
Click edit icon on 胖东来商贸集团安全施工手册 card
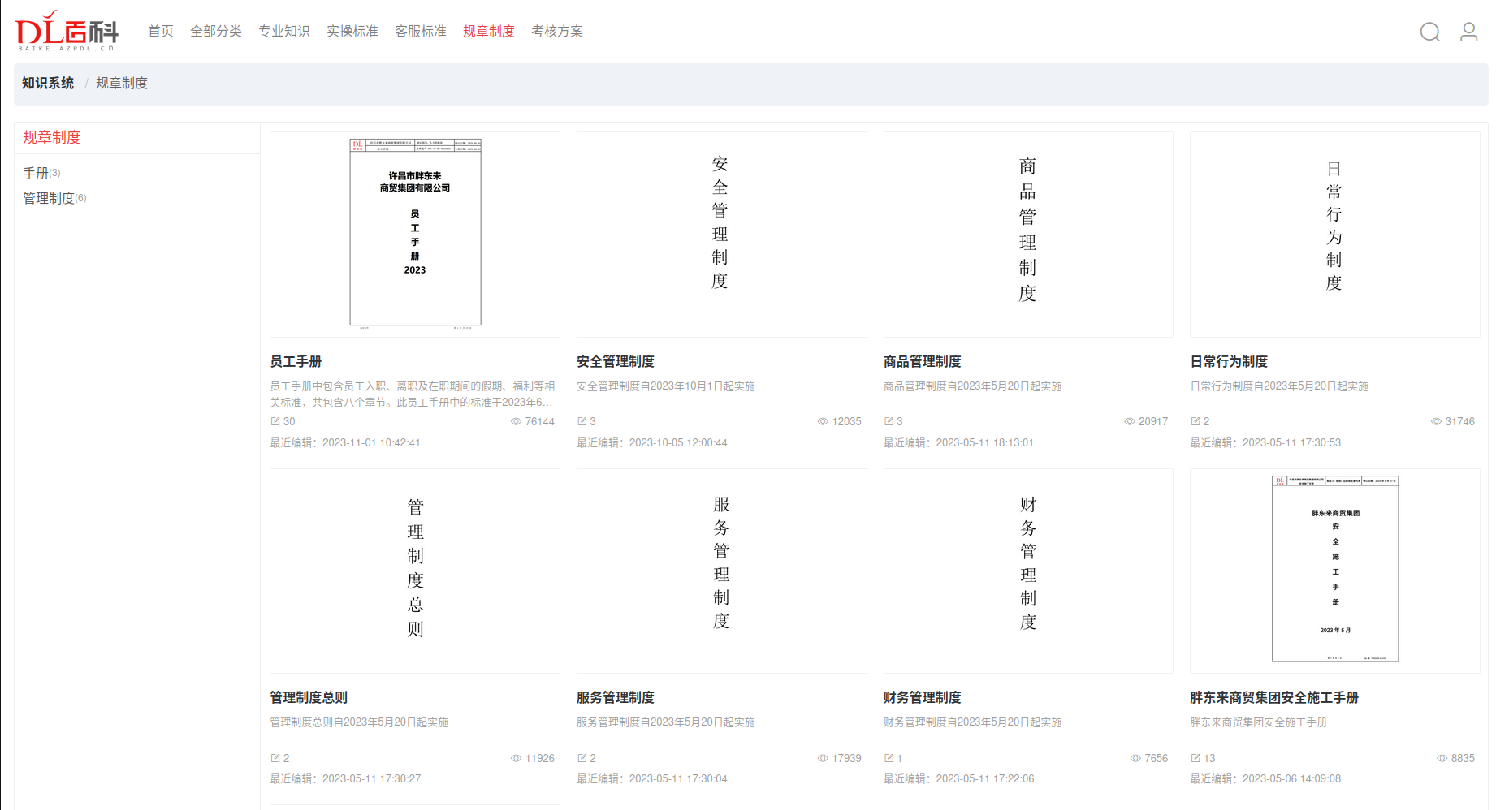(x=1196, y=758)
